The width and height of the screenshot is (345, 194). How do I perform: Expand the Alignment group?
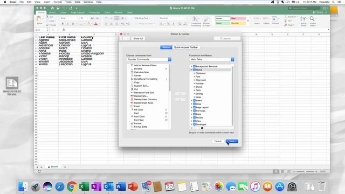pos(194,80)
